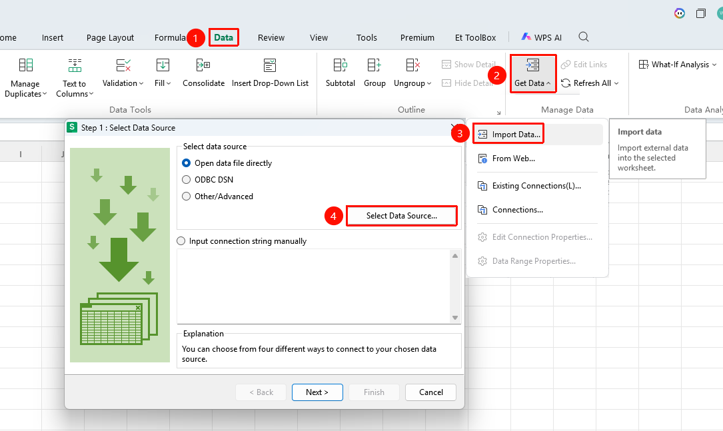Click the restore window icon top right

[x=701, y=13]
